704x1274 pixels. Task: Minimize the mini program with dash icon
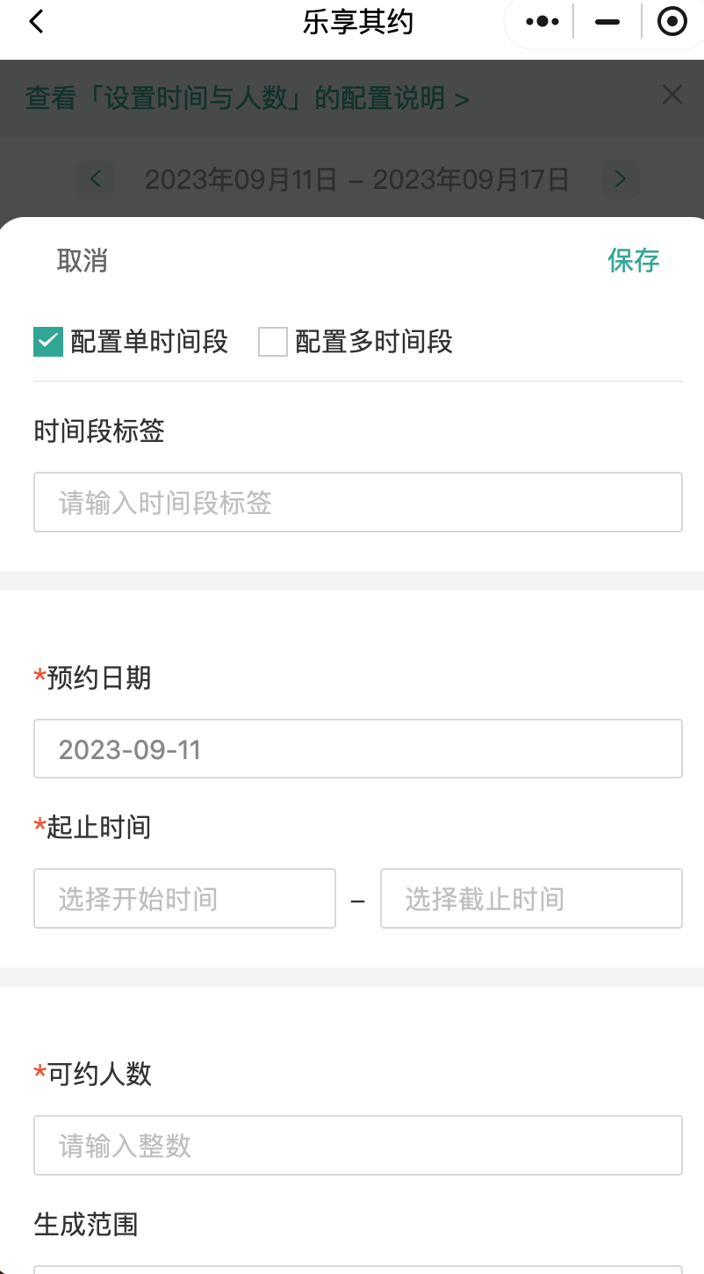pos(607,22)
